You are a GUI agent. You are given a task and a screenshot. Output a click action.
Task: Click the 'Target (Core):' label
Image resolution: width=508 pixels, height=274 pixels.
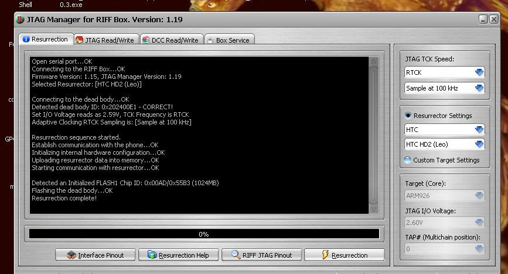425,183
